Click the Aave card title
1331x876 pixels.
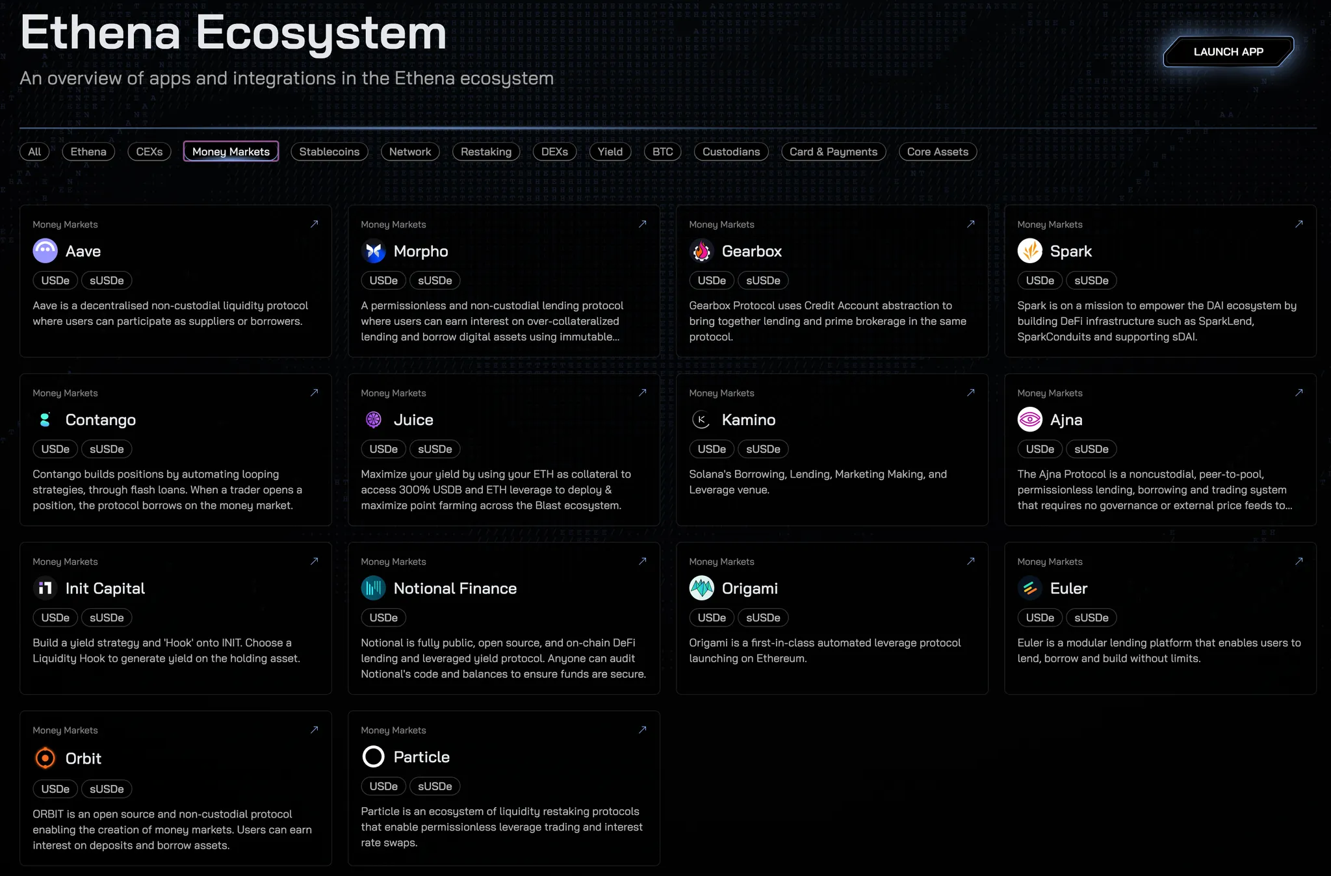pos(83,251)
